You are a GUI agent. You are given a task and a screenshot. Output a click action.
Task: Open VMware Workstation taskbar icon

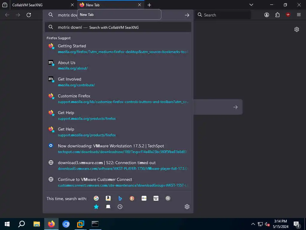click(x=80, y=224)
